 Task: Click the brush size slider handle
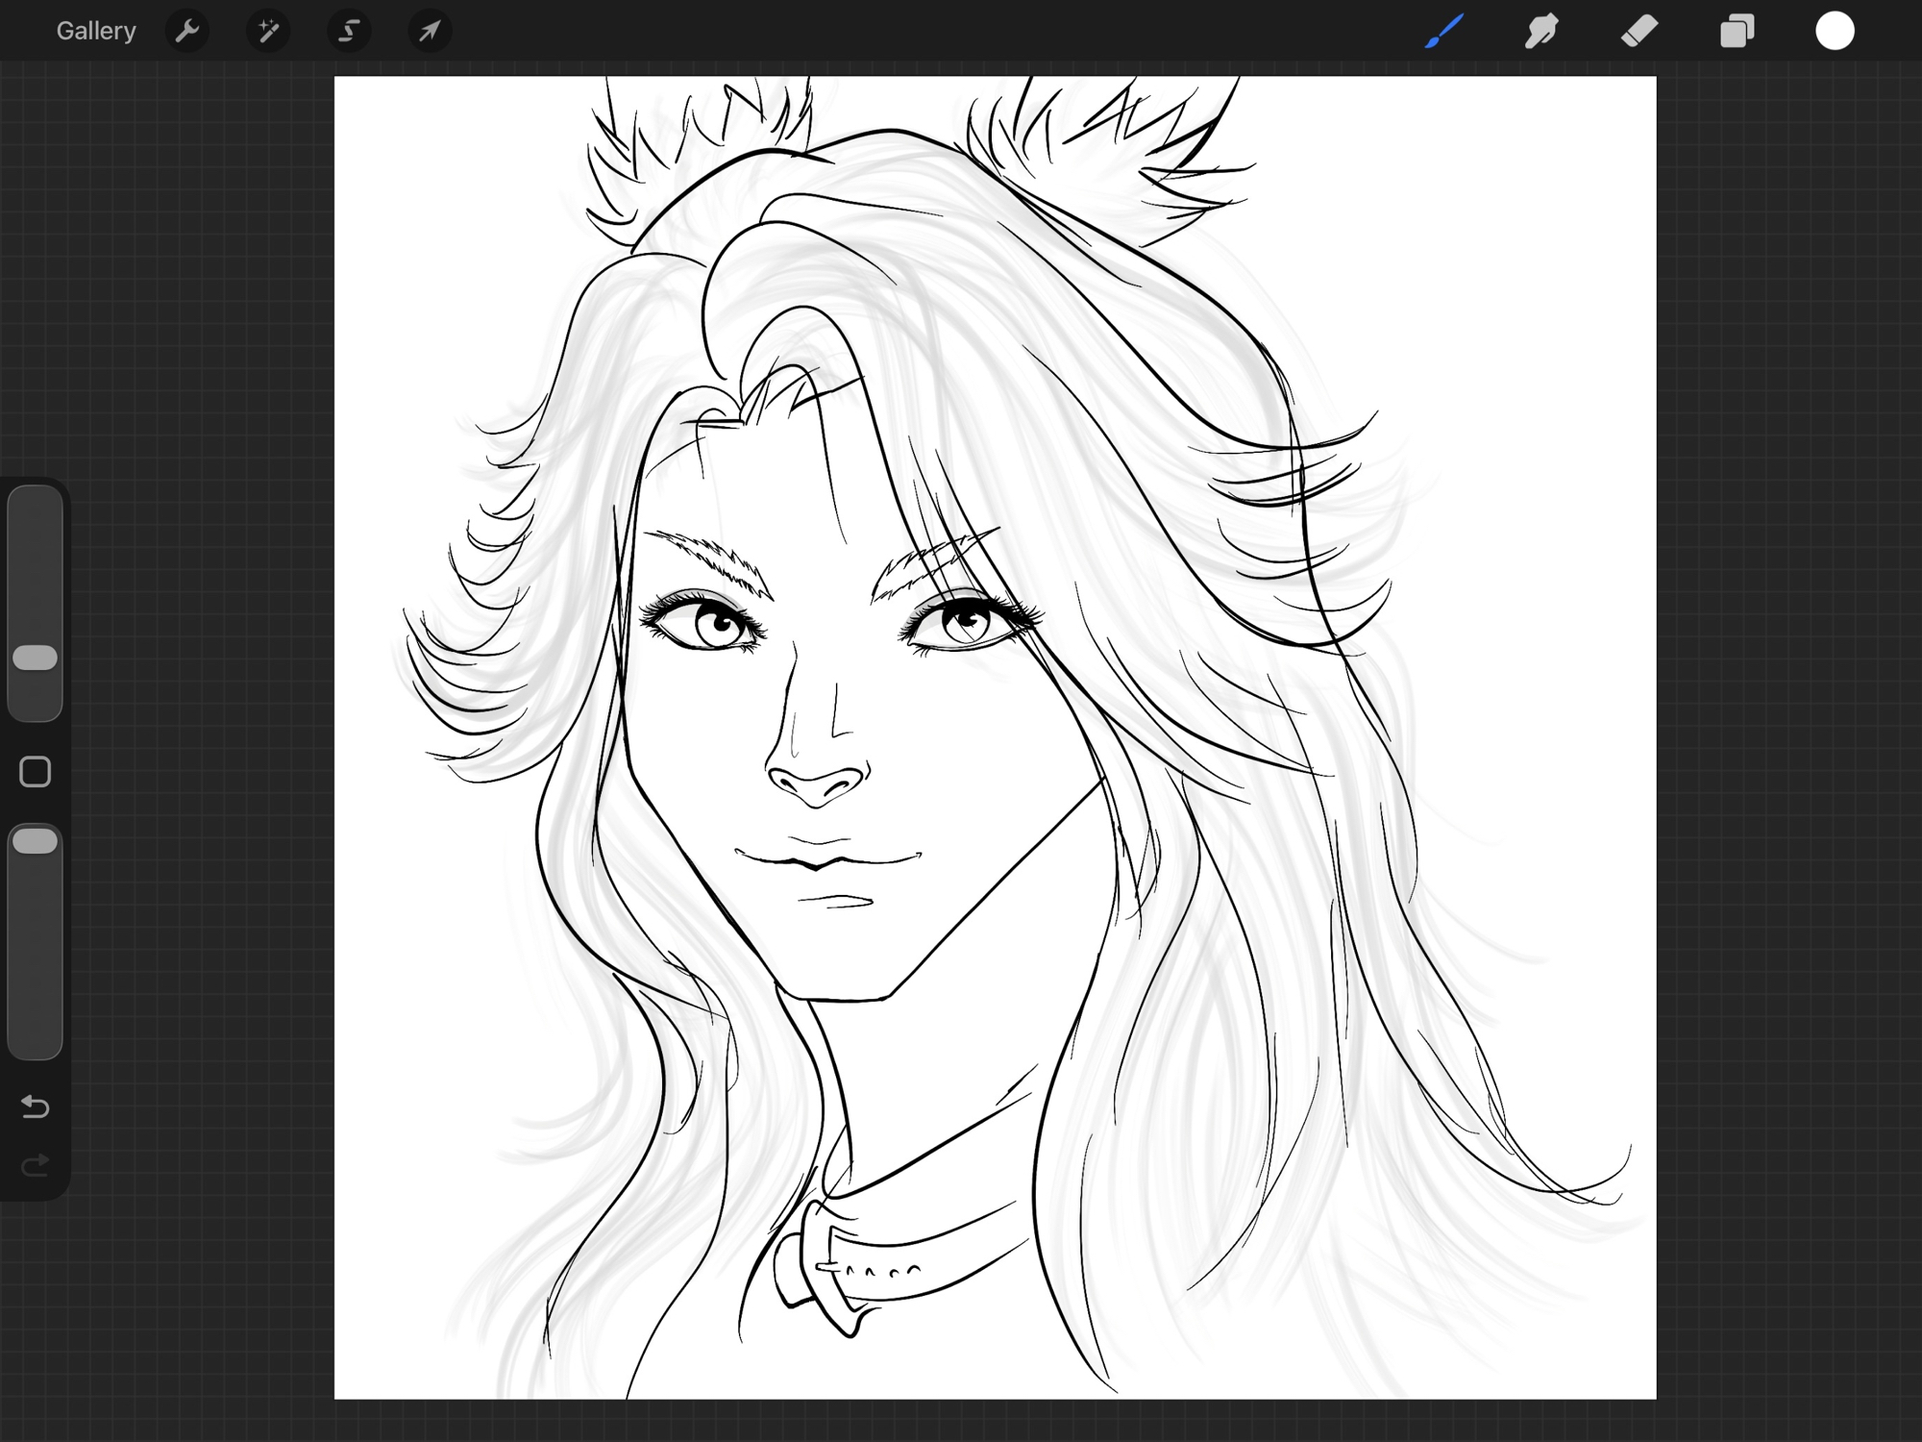pyautogui.click(x=36, y=658)
